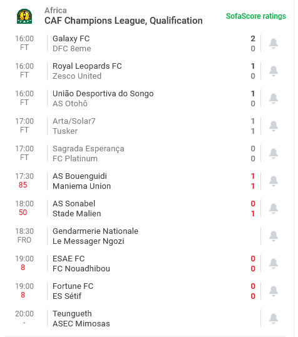Turn on alerts for União Desportiva do Songo
The width and height of the screenshot is (298, 337).
tap(274, 98)
